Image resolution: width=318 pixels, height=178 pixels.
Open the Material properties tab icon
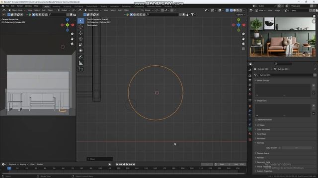click(x=250, y=134)
